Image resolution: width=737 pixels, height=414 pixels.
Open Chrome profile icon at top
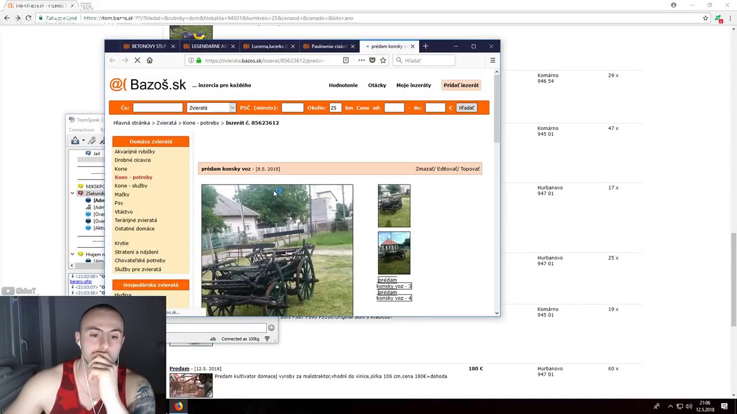(x=674, y=5)
